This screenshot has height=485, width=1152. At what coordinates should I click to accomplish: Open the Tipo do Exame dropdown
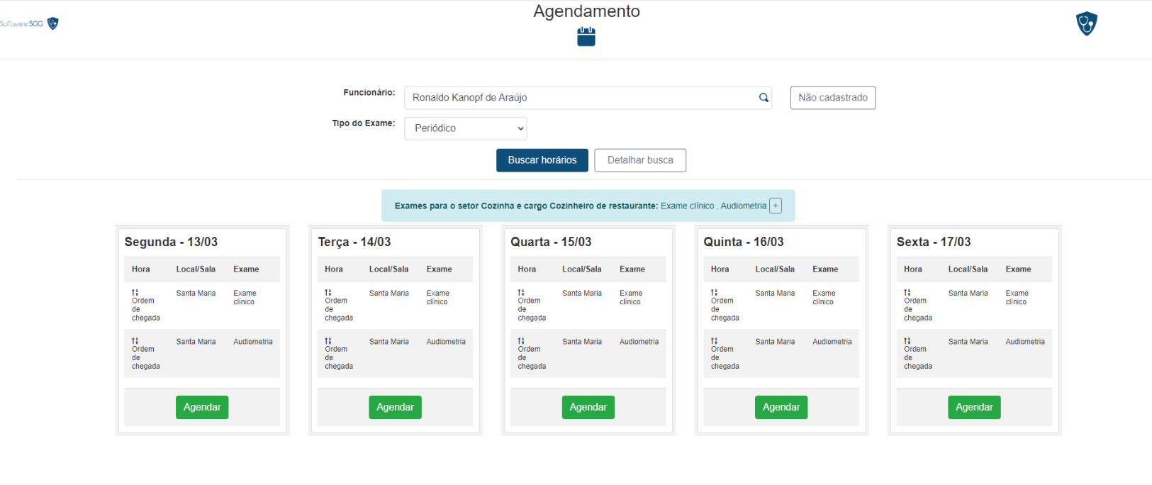click(465, 128)
